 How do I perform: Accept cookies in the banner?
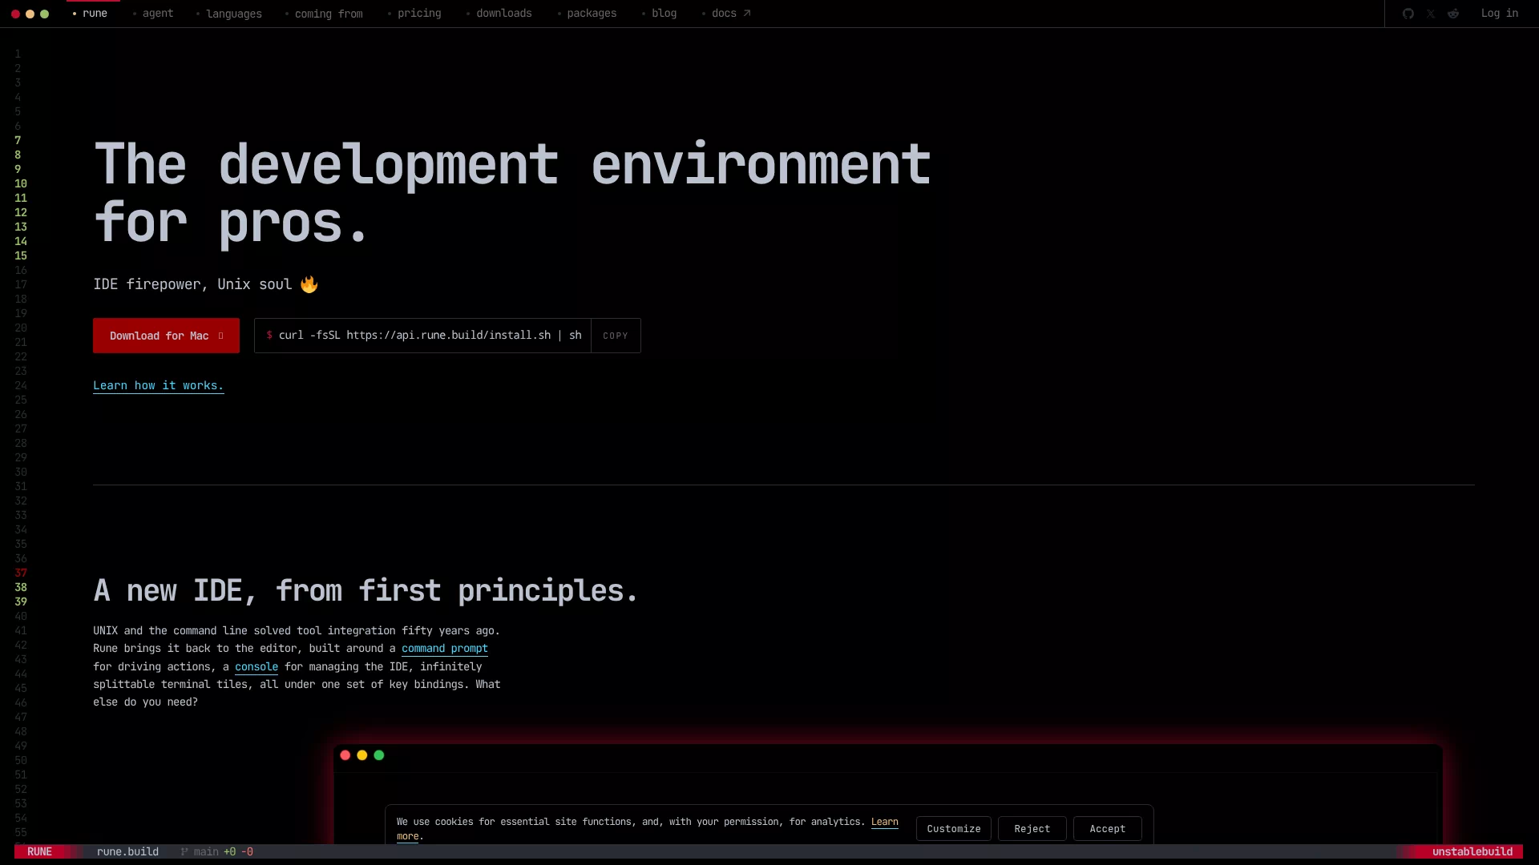coord(1108,829)
